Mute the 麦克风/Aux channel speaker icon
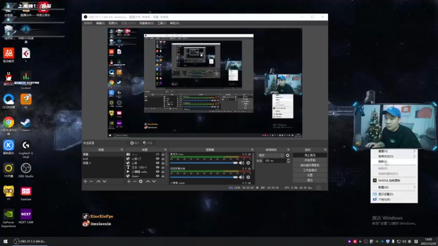 (241, 163)
